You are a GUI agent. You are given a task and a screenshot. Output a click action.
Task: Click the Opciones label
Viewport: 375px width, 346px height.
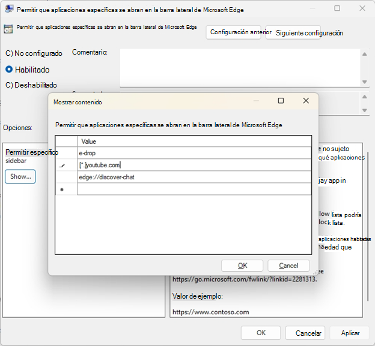pyautogui.click(x=17, y=128)
